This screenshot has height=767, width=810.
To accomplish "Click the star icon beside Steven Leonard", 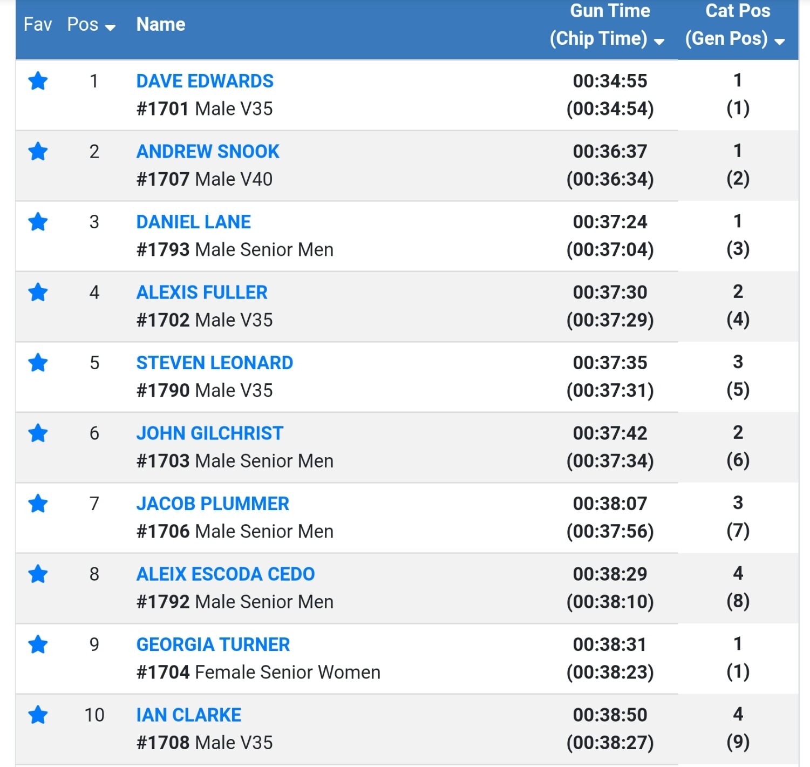I will [x=38, y=363].
